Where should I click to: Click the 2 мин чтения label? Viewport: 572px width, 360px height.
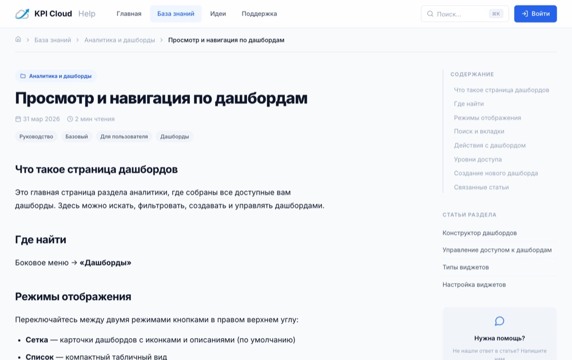pos(95,119)
